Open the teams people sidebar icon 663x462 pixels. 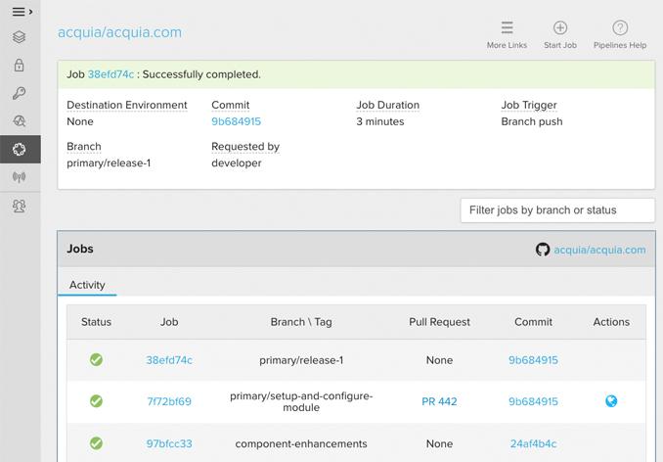coord(19,206)
